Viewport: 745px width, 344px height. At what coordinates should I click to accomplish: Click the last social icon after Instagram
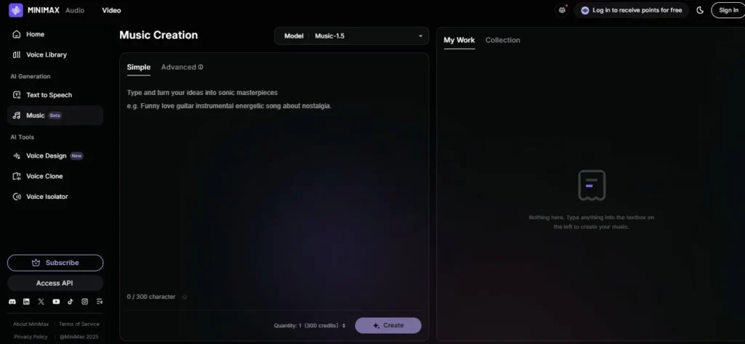(99, 301)
